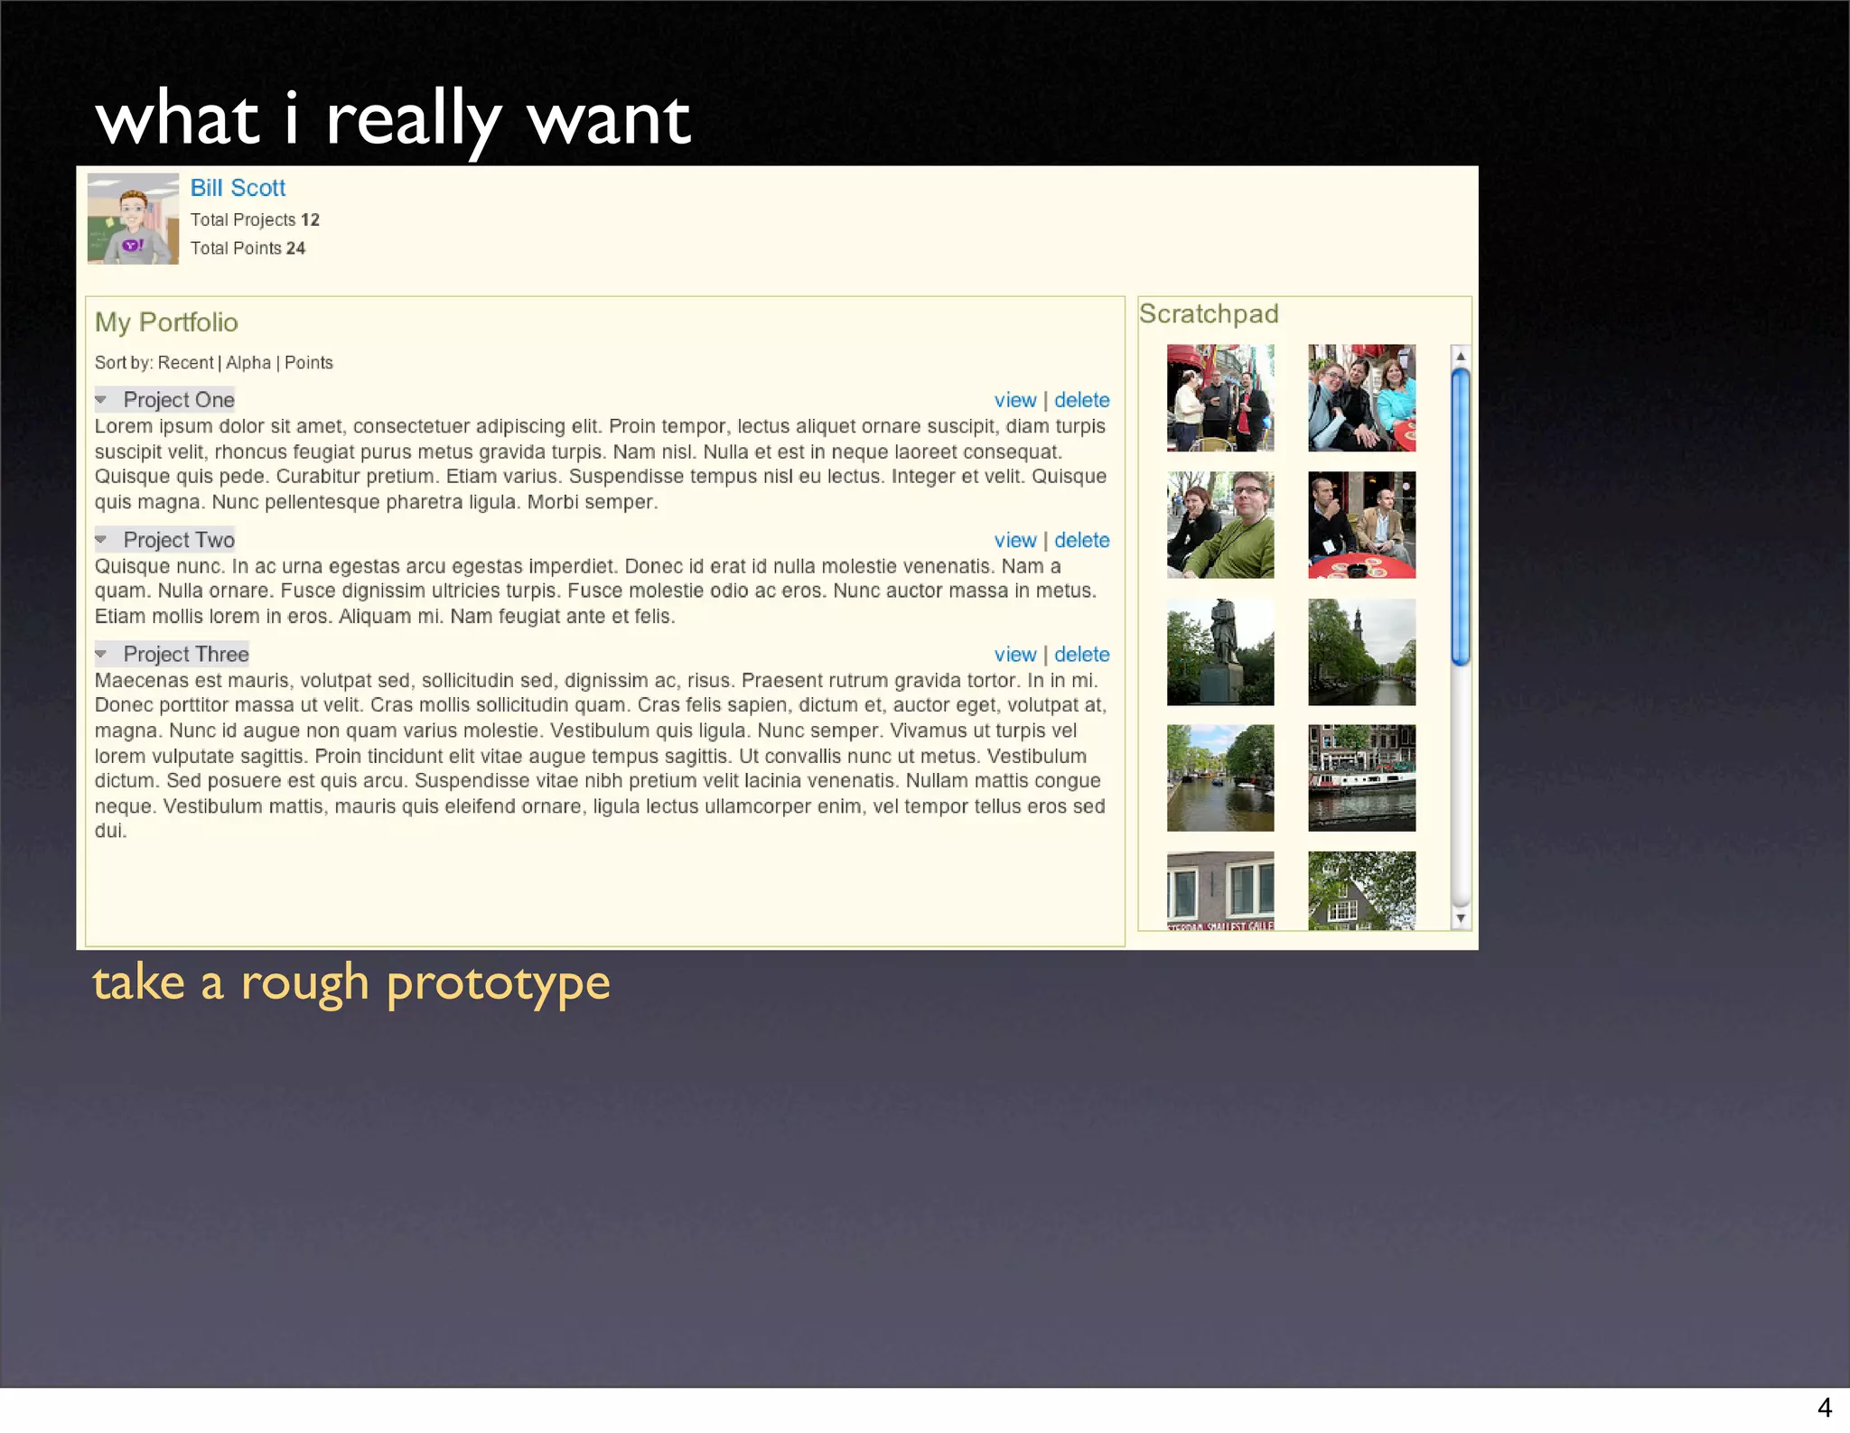The width and height of the screenshot is (1850, 1433).
Task: Select the church tower canal photo
Action: pyautogui.click(x=1361, y=652)
